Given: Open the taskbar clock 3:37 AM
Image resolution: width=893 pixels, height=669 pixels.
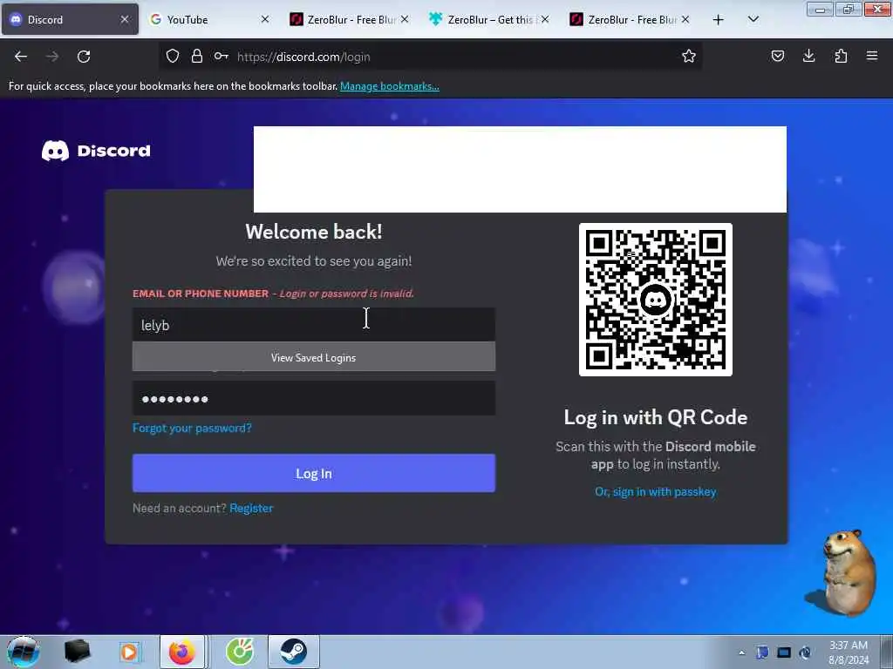Looking at the screenshot, I should click(x=849, y=652).
